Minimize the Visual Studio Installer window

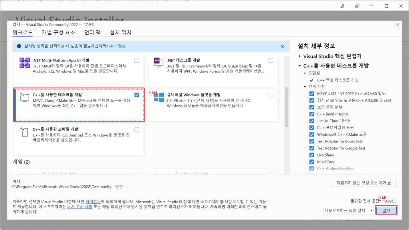[x=372, y=6]
